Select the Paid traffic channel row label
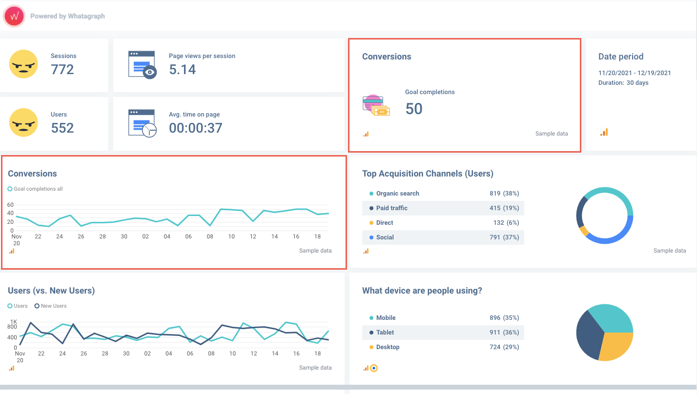This screenshot has width=697, height=394. point(392,208)
